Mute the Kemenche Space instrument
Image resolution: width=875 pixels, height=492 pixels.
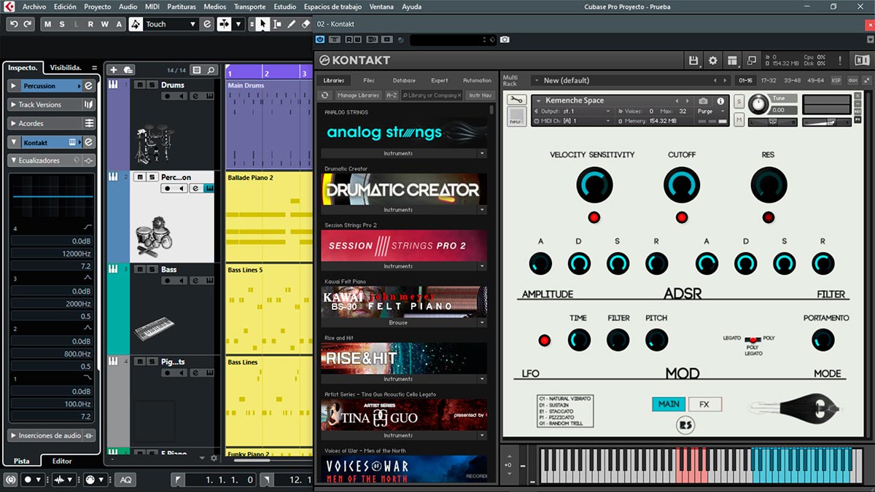[739, 120]
